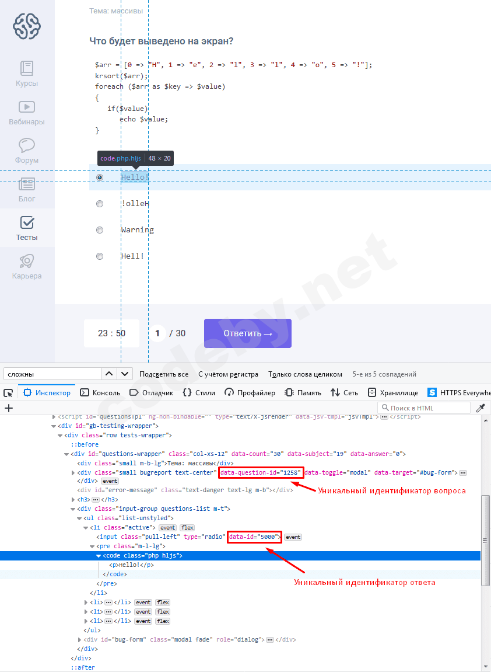Select the ::after pseudo-element row
Image resolution: width=491 pixels, height=672 pixels.
click(x=83, y=667)
